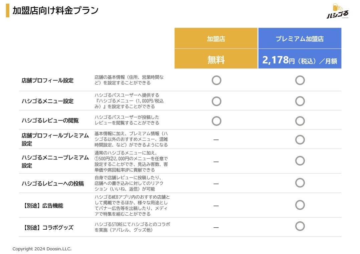
Task: Click the プレミアム circle for 店舗プロフィールプレミアム設定
Action: pos(300,140)
